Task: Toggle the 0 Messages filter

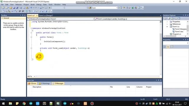Action: point(58,83)
